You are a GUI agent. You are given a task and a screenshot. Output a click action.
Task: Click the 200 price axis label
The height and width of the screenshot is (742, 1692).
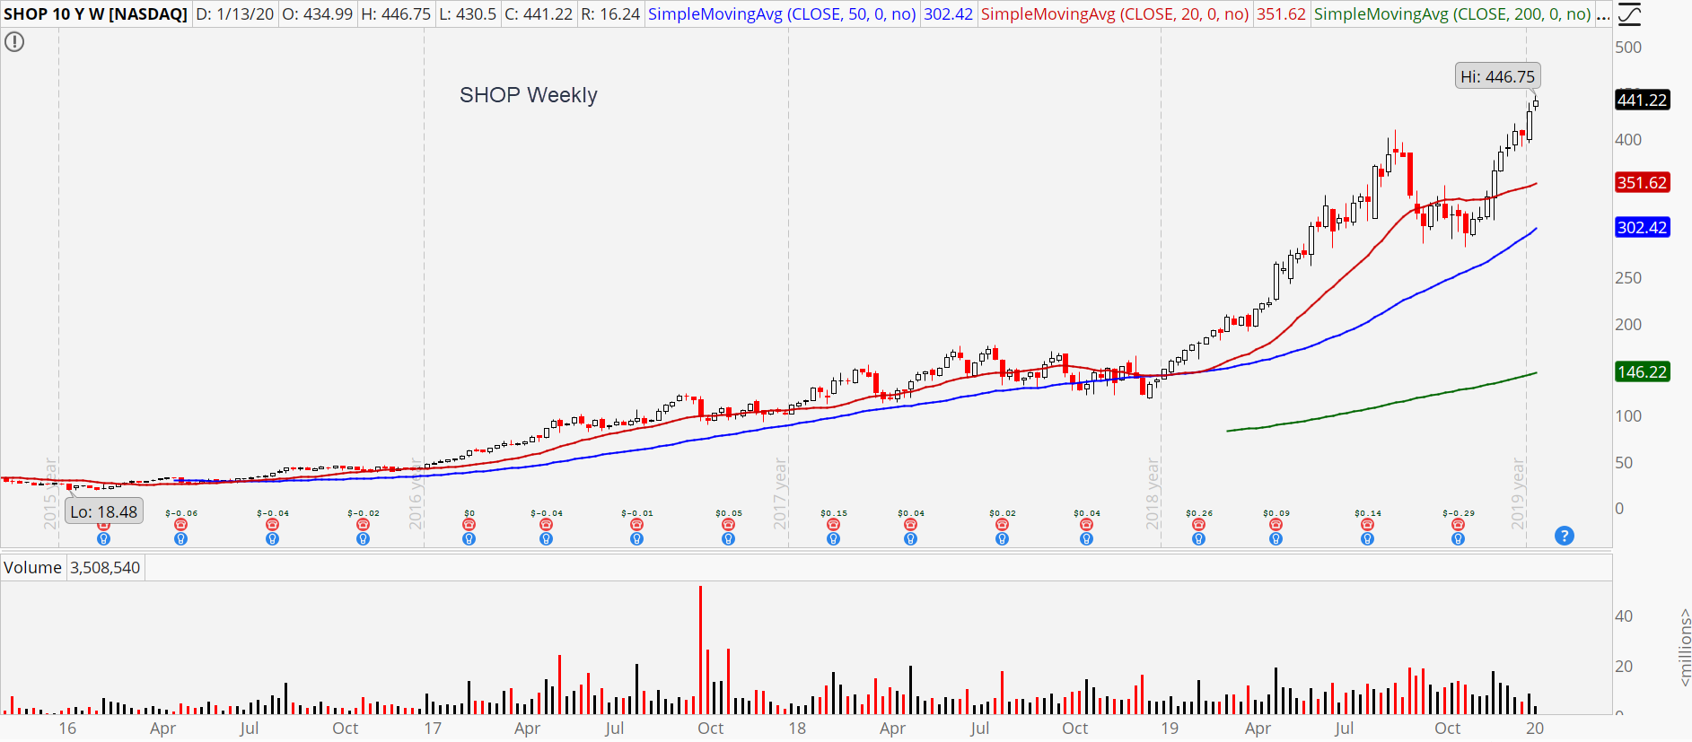pos(1628,325)
